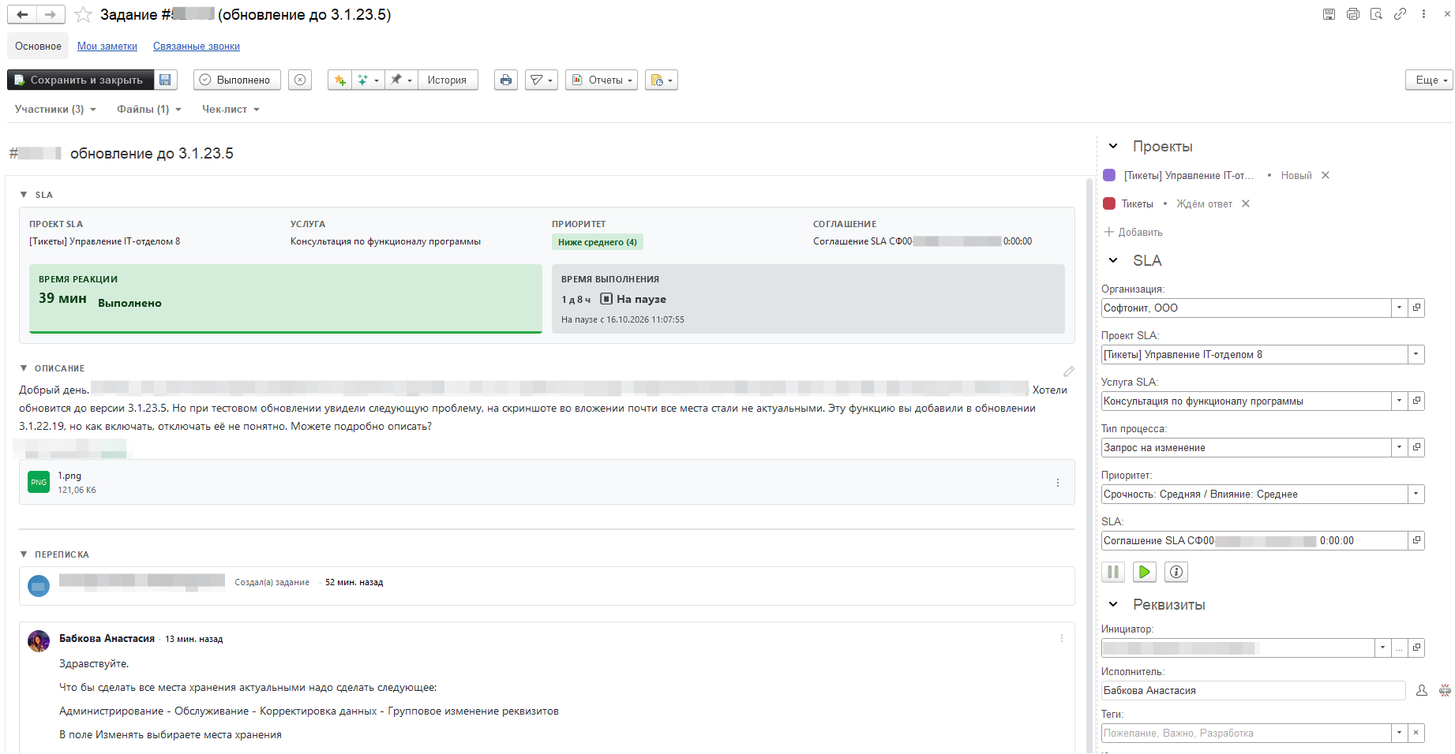Switch to the Мои заметки tab
Screen dimensions: 1455x754
pos(107,46)
